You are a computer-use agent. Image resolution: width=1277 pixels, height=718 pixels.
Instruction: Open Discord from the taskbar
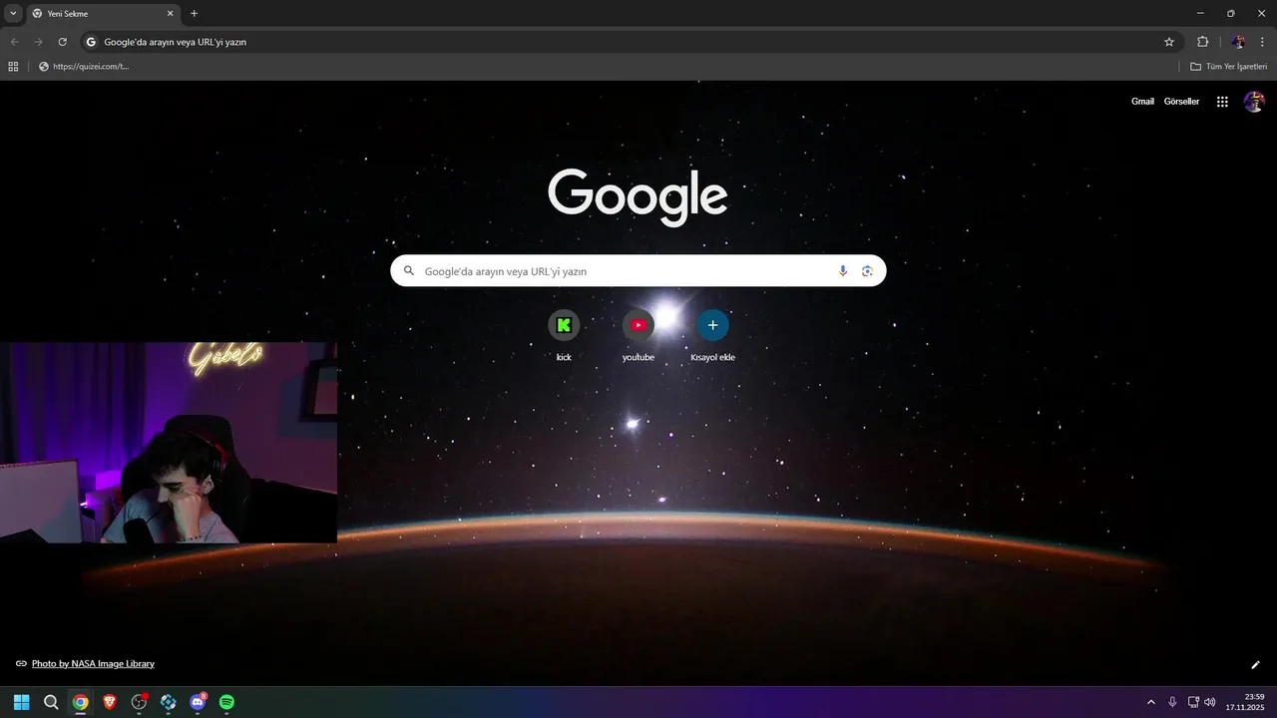(x=198, y=702)
